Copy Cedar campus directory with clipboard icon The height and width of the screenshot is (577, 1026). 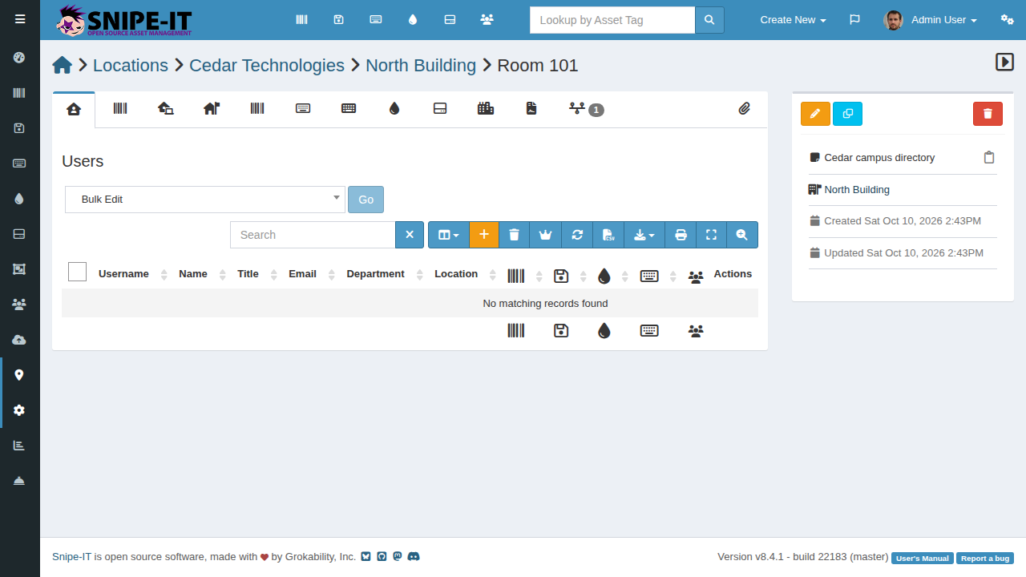coord(989,158)
